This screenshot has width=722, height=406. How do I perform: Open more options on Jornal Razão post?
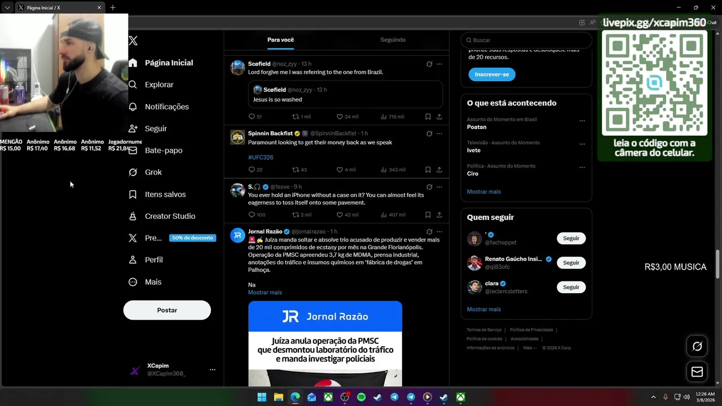439,232
